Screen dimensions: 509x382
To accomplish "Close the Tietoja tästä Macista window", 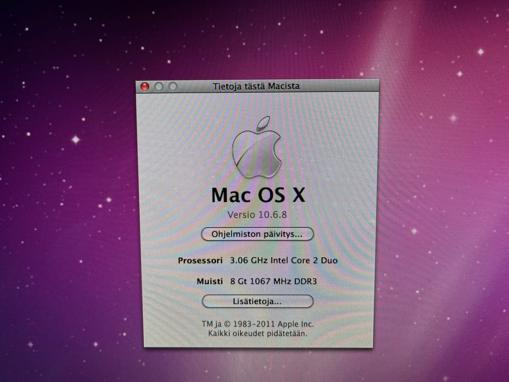I will click(144, 86).
